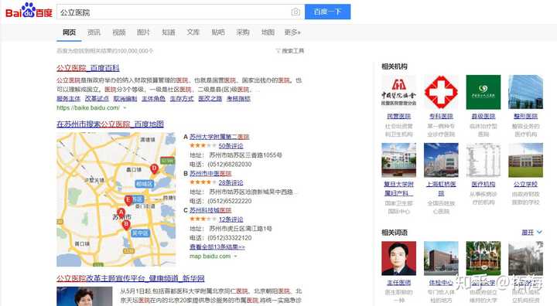Screen dimensions: 557x306
Task: Open the 专科医院 link
Action: pyautogui.click(x=441, y=116)
